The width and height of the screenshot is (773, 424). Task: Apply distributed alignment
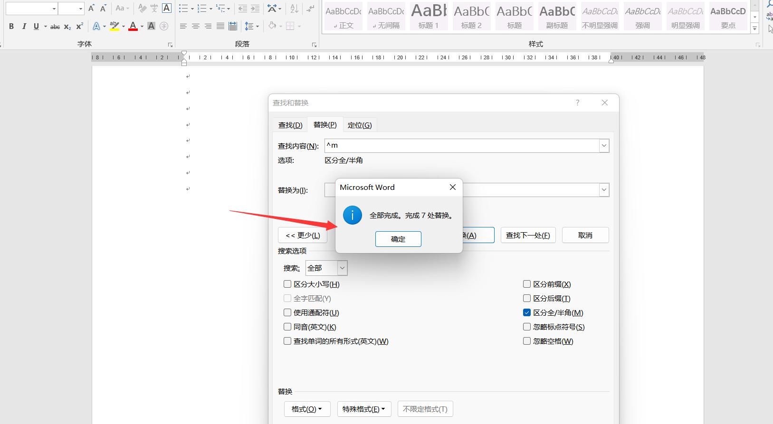[x=233, y=26]
